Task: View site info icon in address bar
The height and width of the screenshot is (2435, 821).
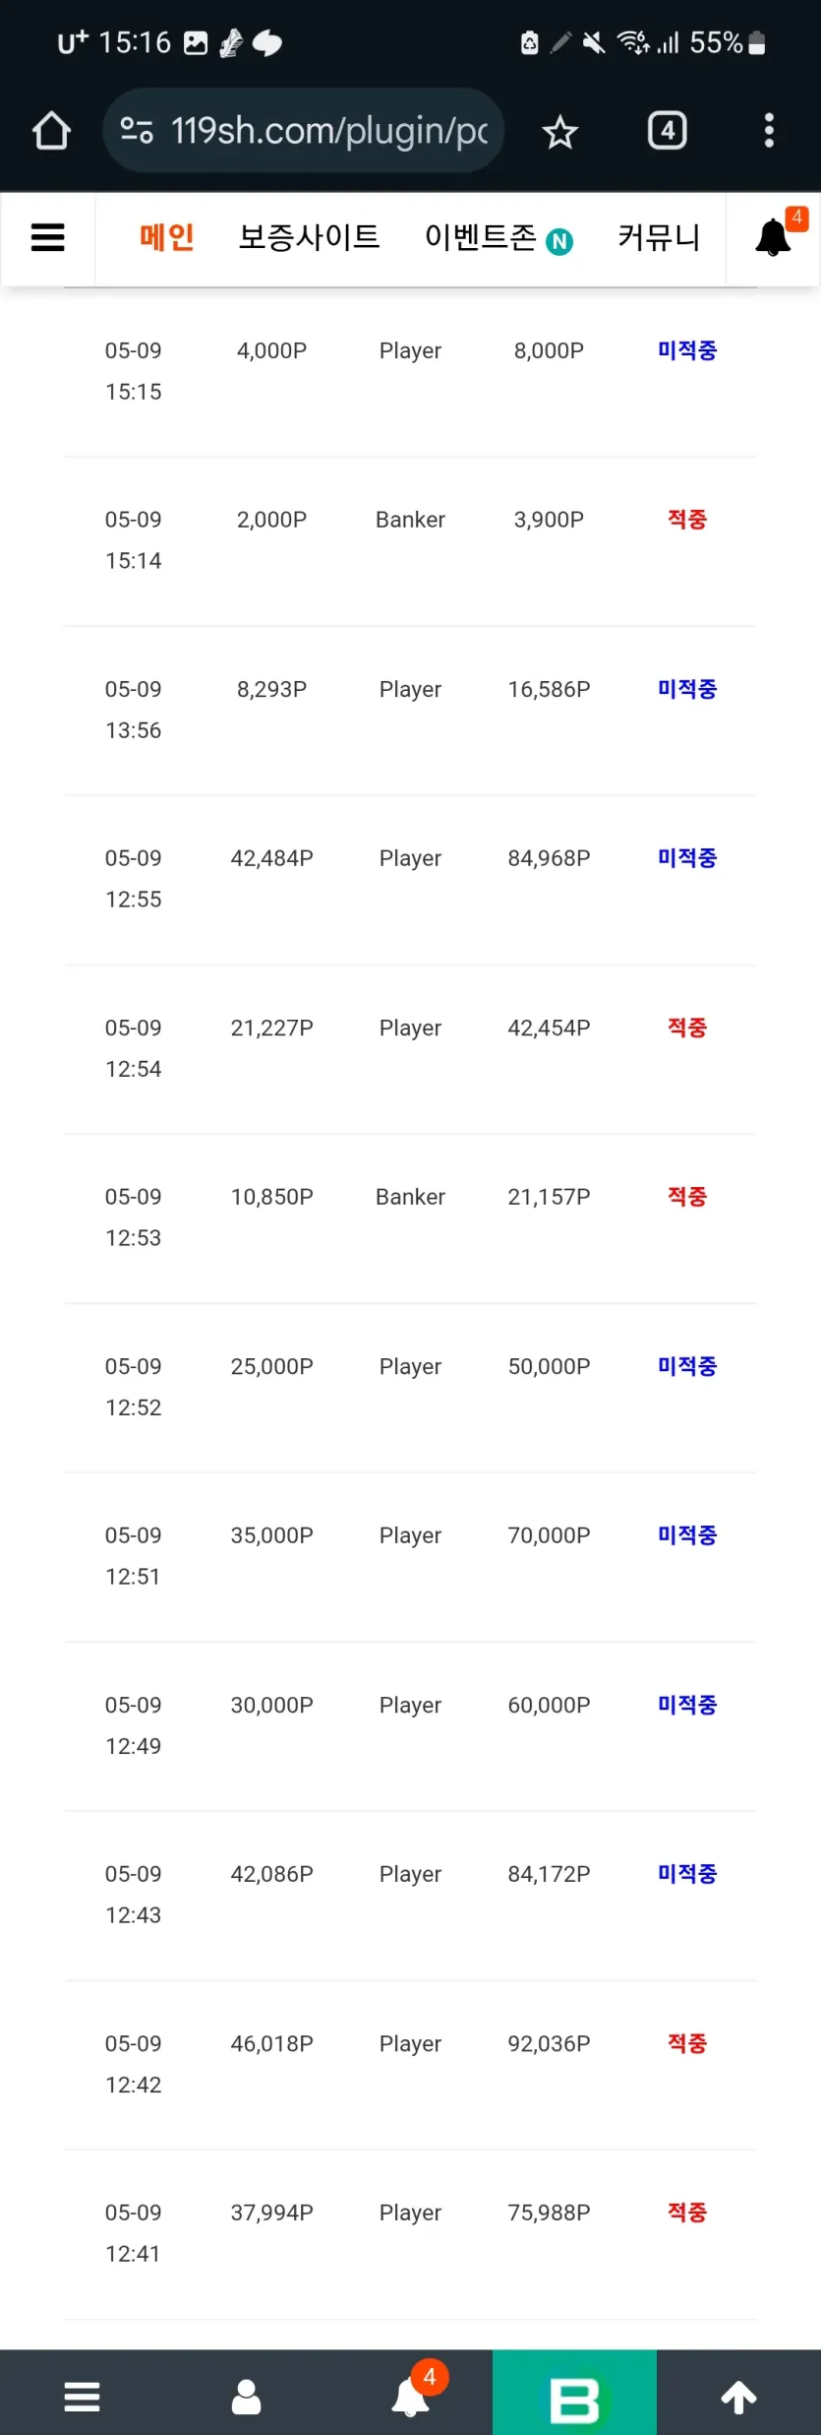Action: pyautogui.click(x=137, y=130)
